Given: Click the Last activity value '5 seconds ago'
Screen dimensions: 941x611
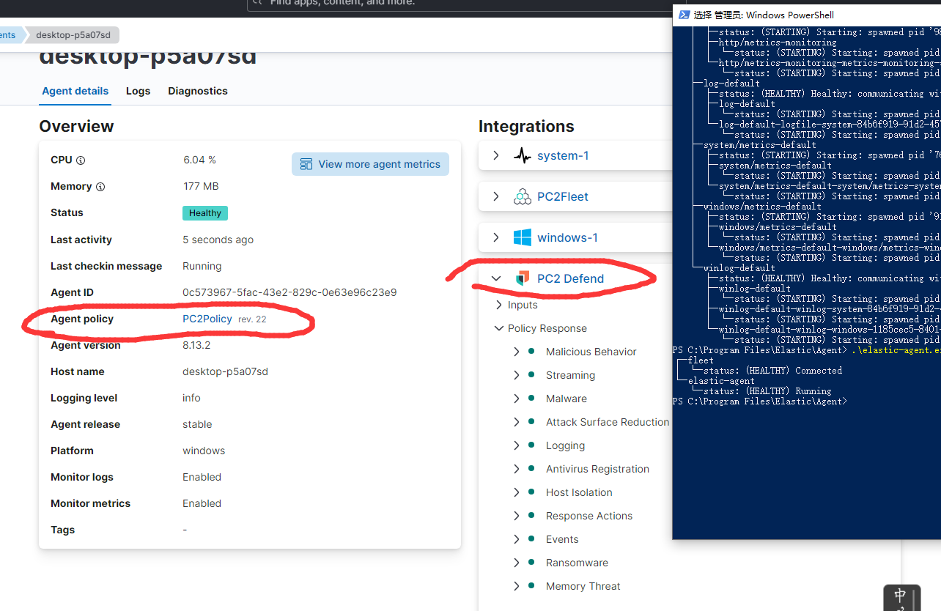Looking at the screenshot, I should 218,240.
